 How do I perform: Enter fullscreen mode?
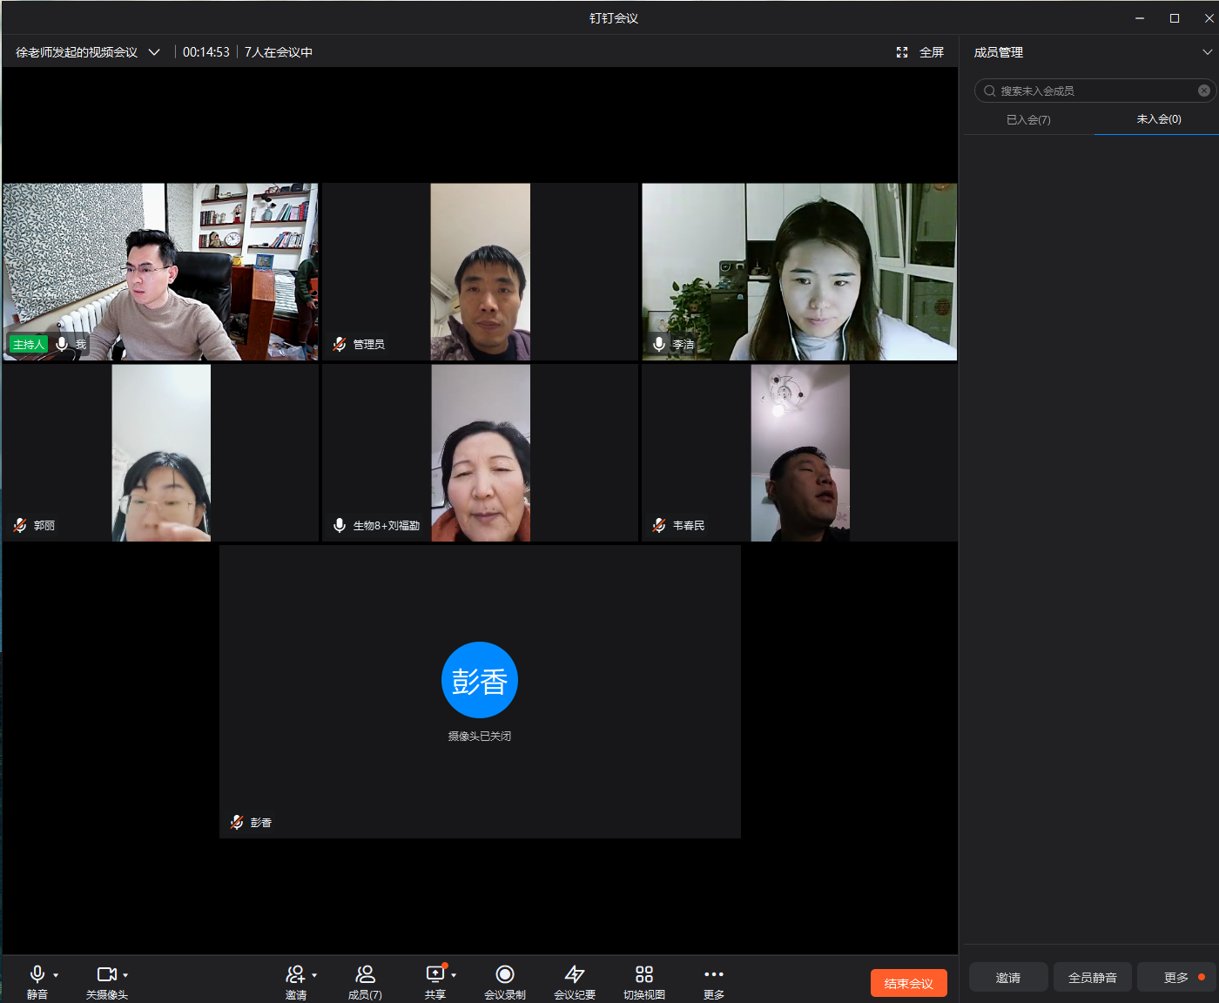(x=920, y=52)
